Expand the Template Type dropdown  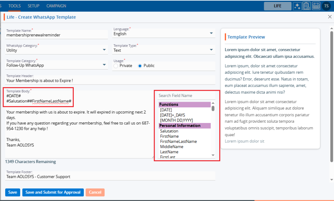tap(211, 50)
